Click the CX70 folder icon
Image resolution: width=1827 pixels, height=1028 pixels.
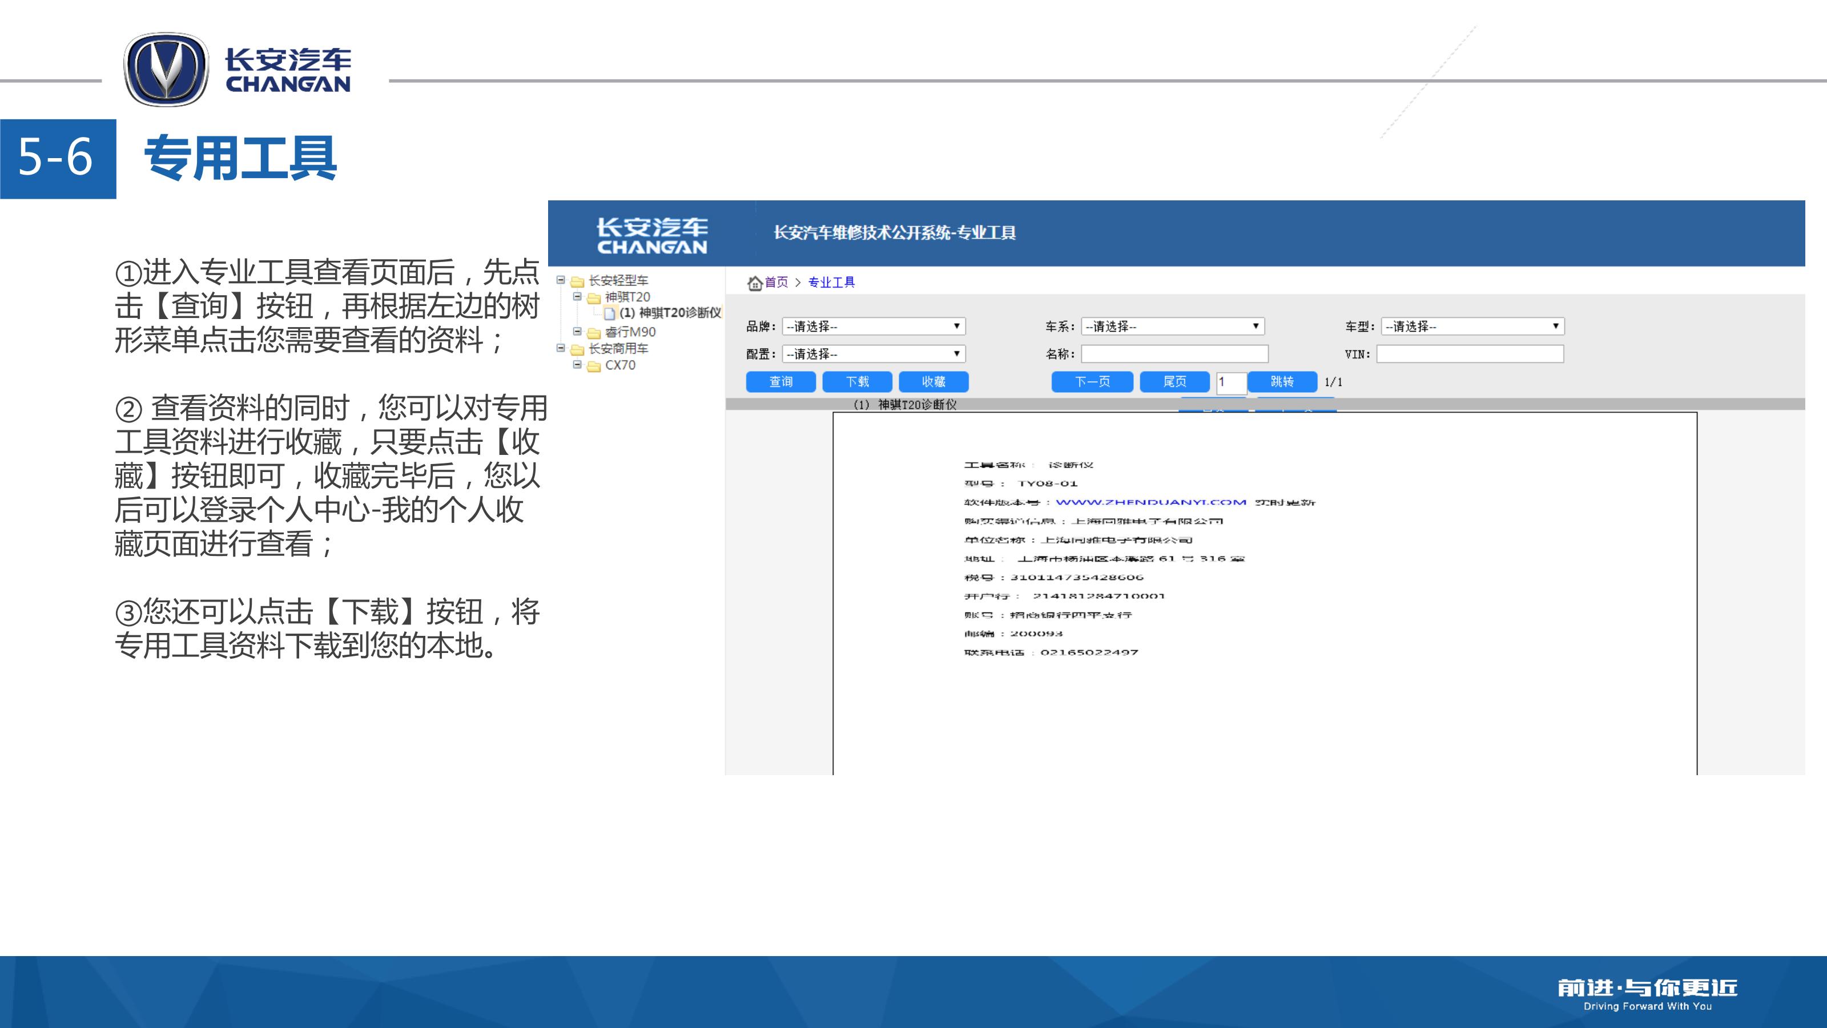[x=594, y=366]
